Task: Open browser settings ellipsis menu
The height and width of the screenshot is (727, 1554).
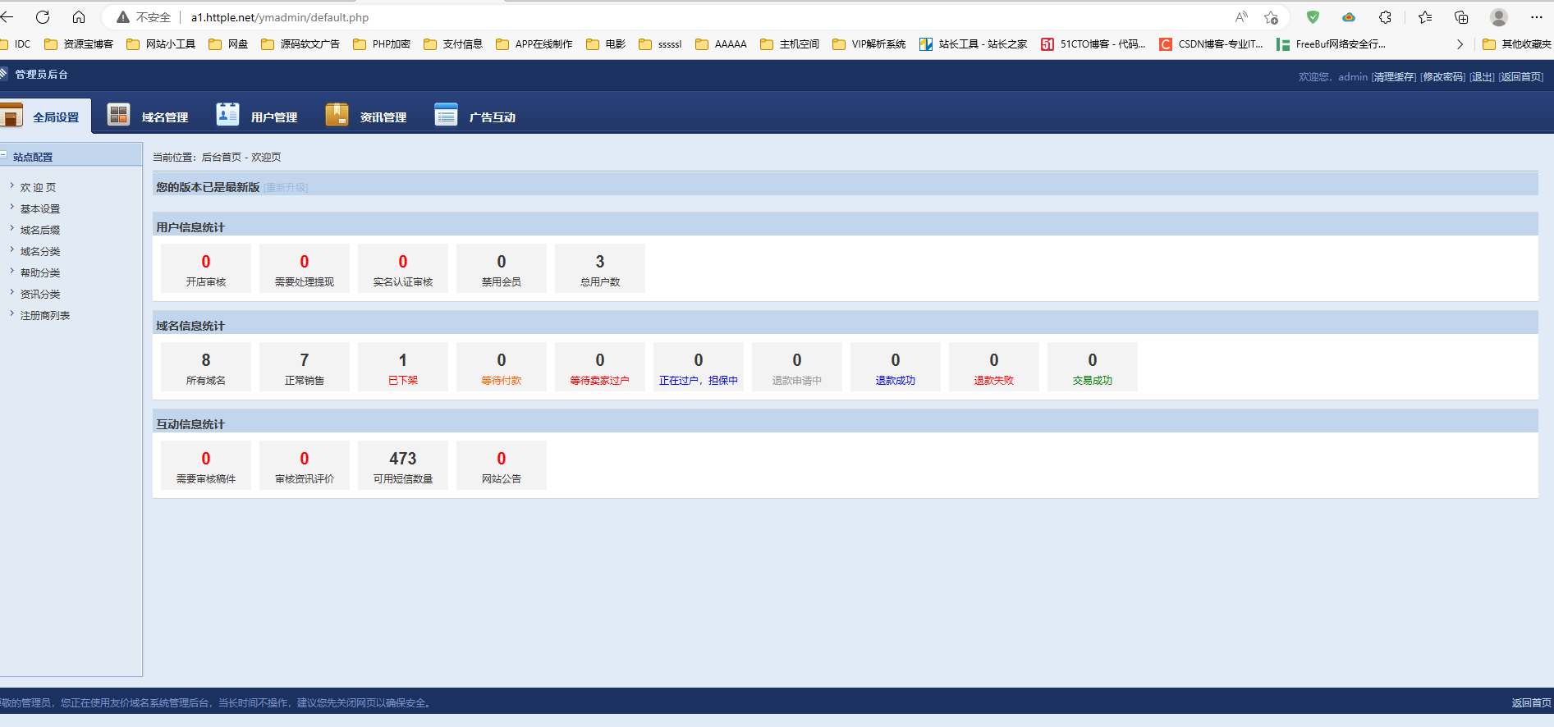Action: (1536, 17)
